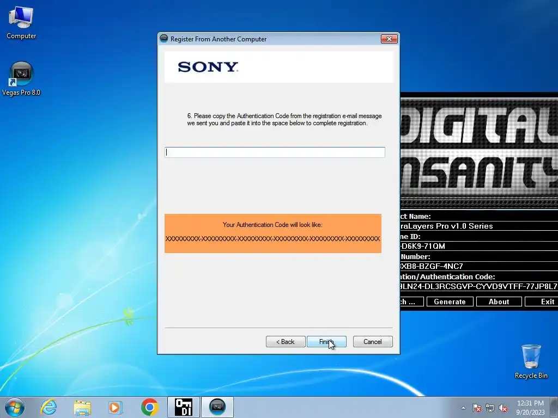The width and height of the screenshot is (558, 418).
Task: Click Exit in the keygen window
Action: 541,302
